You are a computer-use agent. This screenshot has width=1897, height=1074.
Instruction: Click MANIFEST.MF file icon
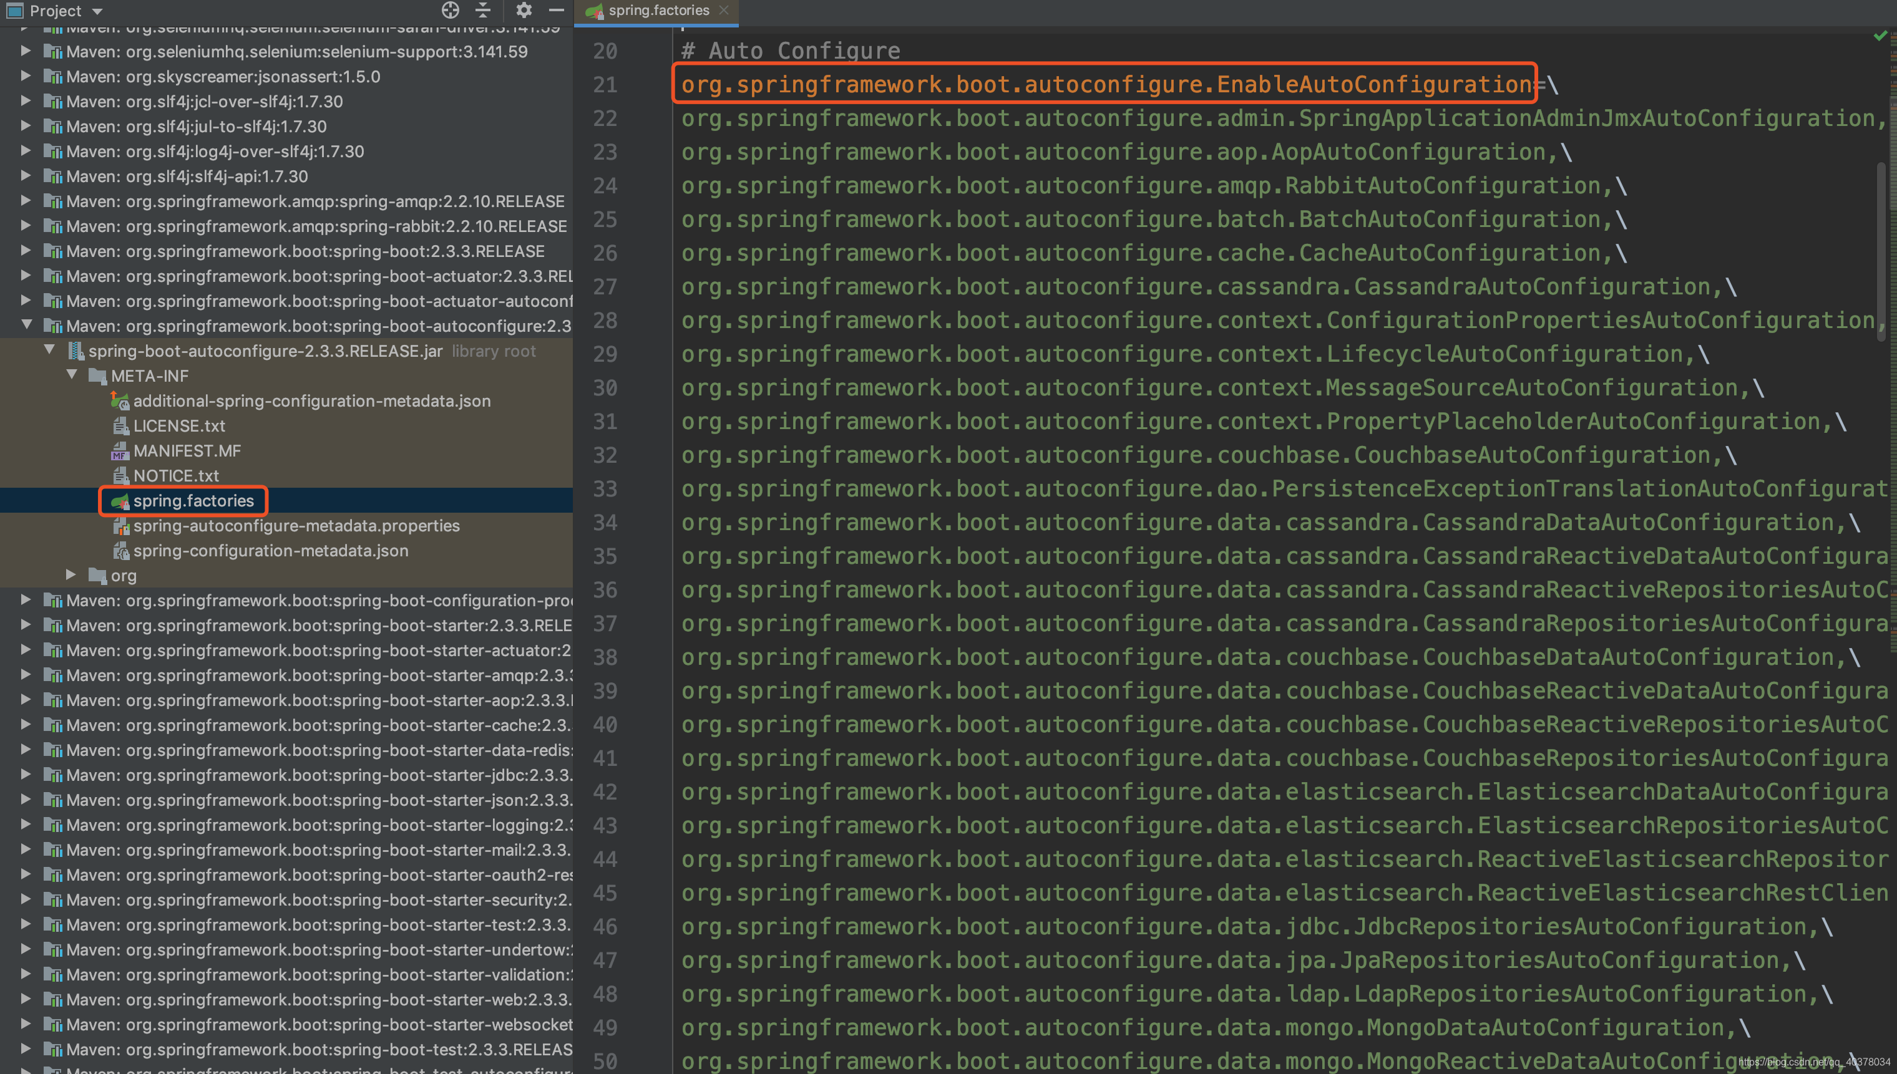pos(120,451)
